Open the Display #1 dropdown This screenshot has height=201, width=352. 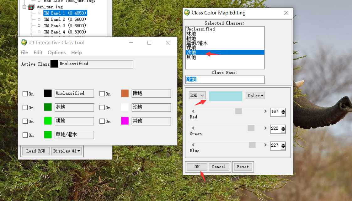point(67,151)
